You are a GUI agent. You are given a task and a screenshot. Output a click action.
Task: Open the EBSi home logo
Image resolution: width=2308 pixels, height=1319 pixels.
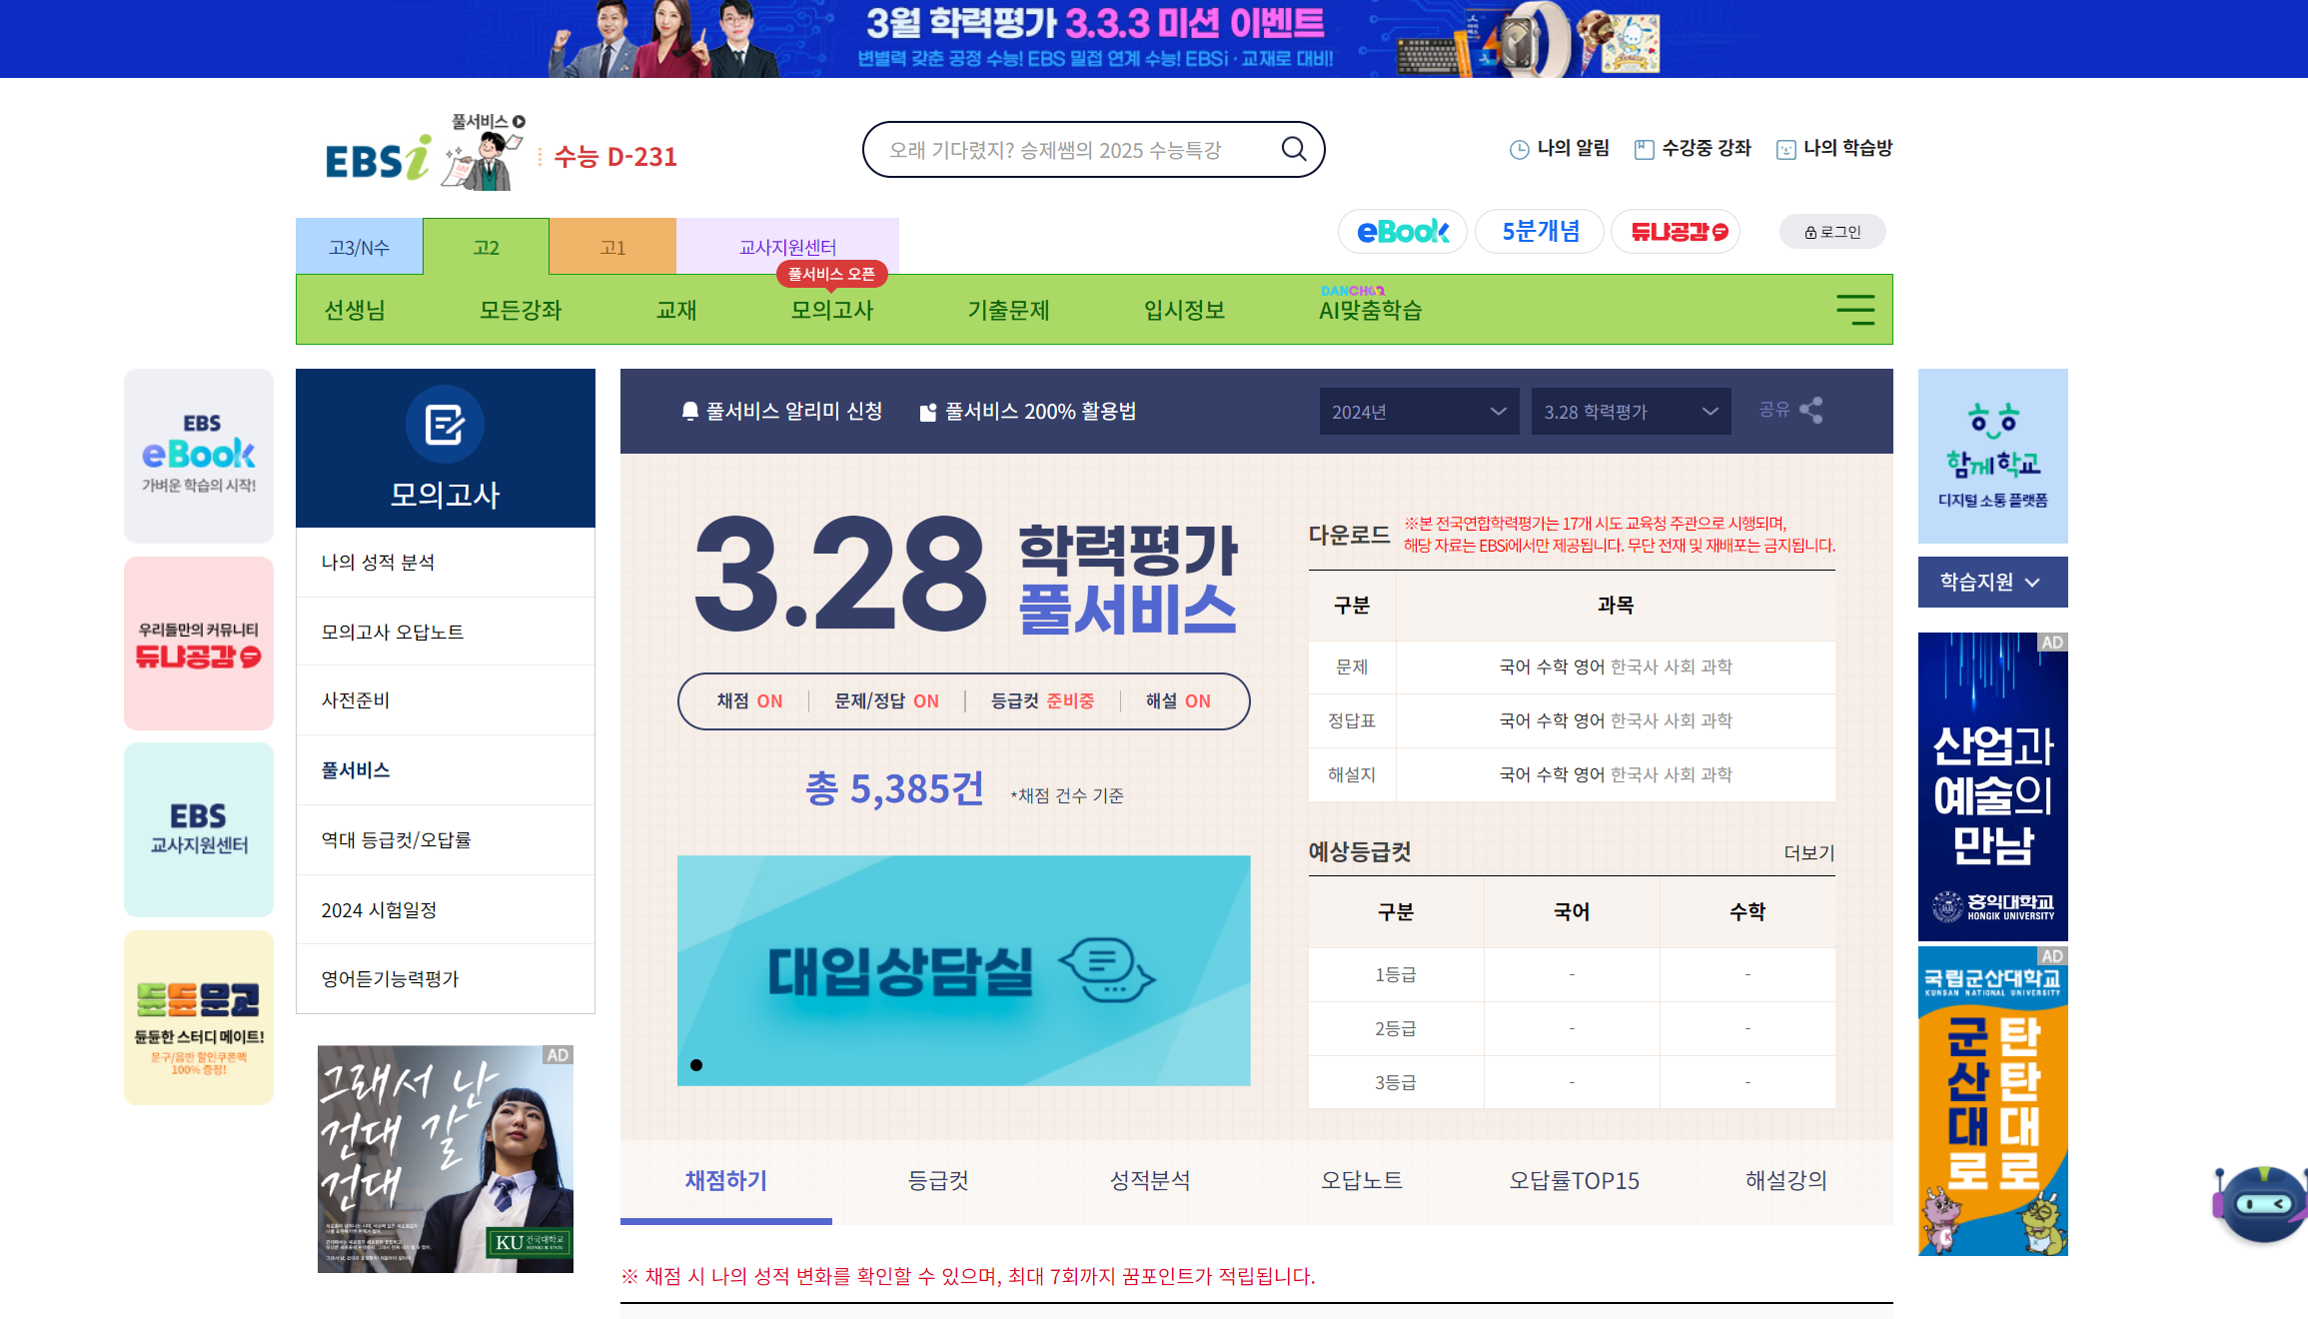click(x=378, y=160)
